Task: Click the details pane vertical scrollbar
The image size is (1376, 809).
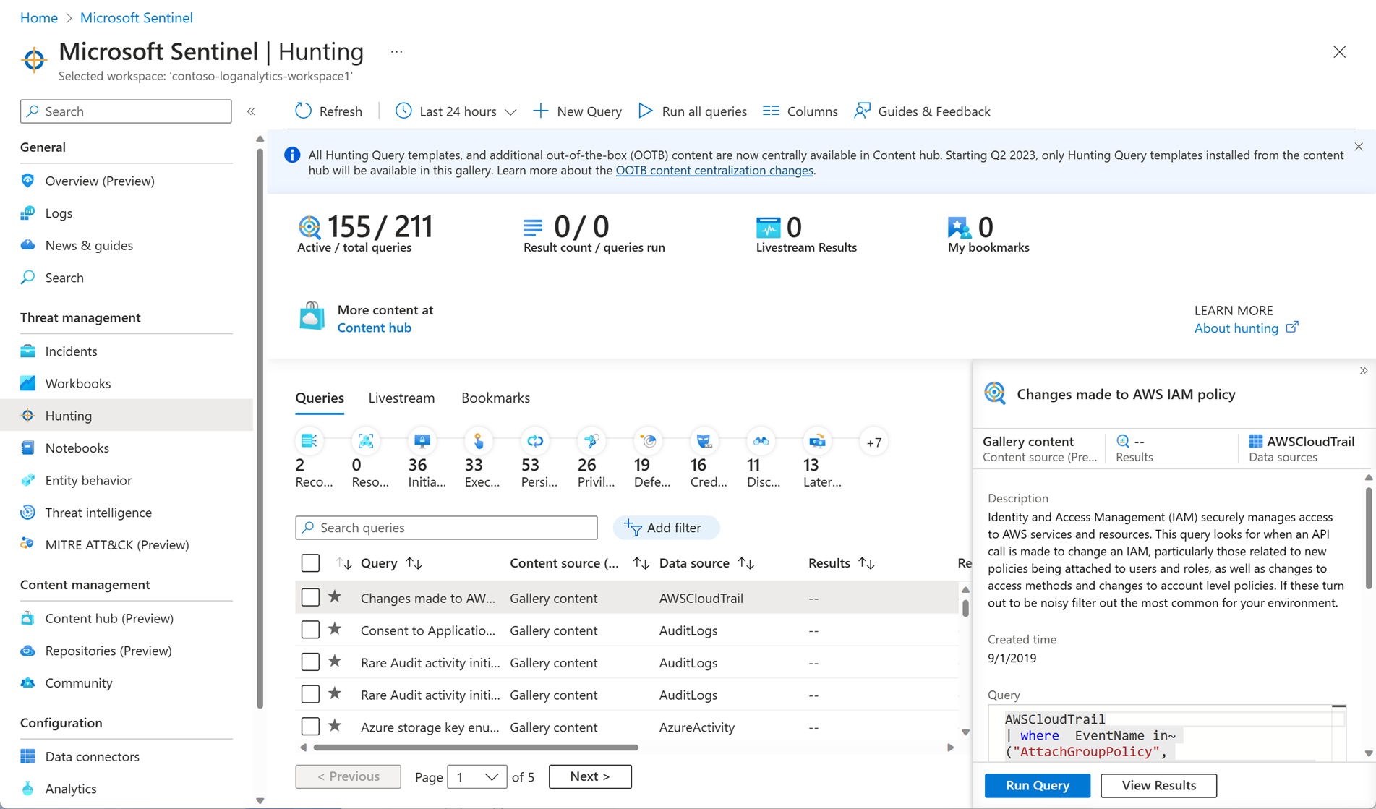Action: (1368, 537)
